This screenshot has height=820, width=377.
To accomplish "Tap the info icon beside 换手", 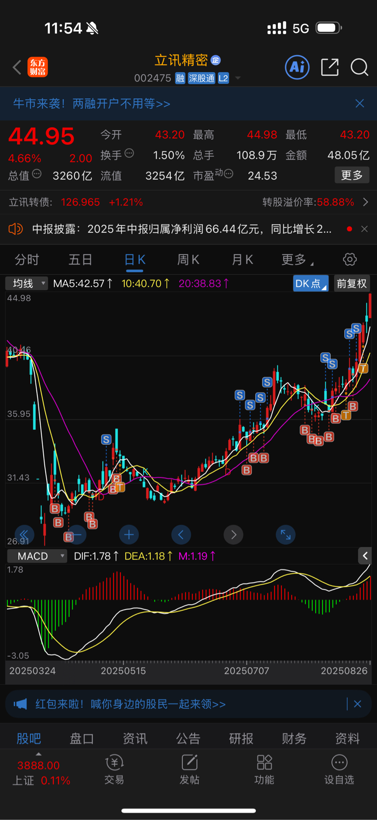I will 130,153.
